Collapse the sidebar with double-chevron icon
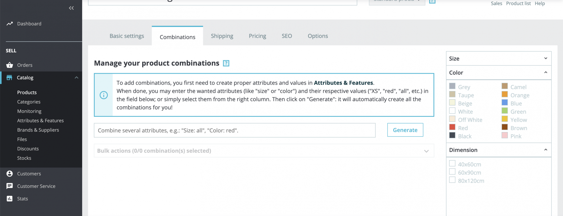The height and width of the screenshot is (216, 563). click(x=71, y=8)
